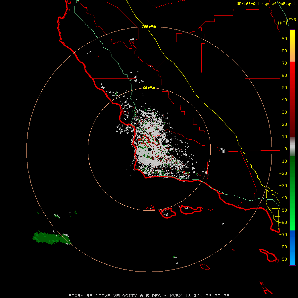Click the NEXR label above the scale
Image resolution: width=298 pixels, height=298 pixels.
pos(291,20)
